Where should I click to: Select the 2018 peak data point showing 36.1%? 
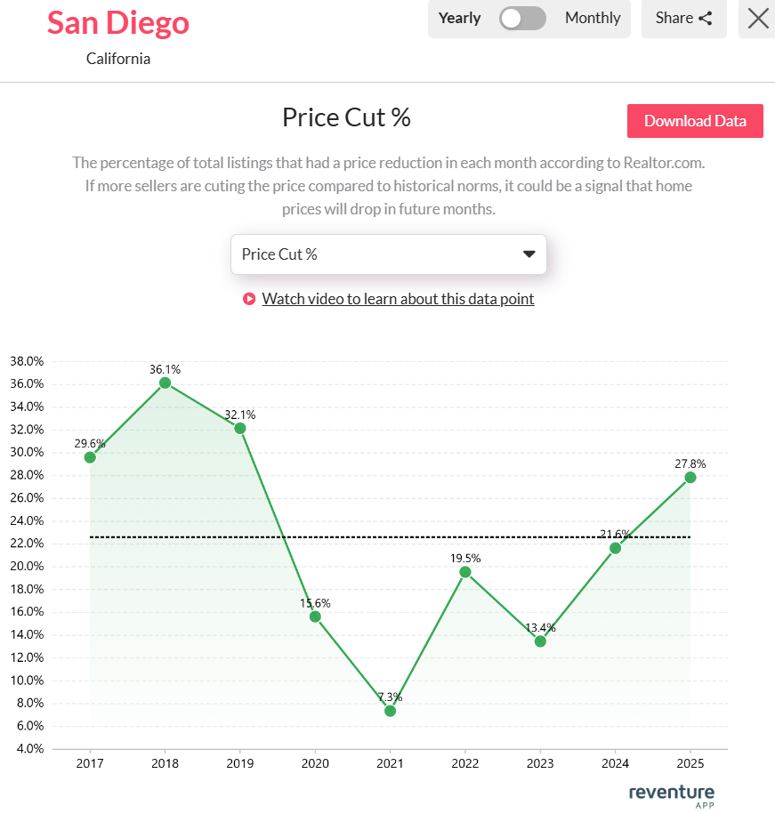click(x=165, y=383)
